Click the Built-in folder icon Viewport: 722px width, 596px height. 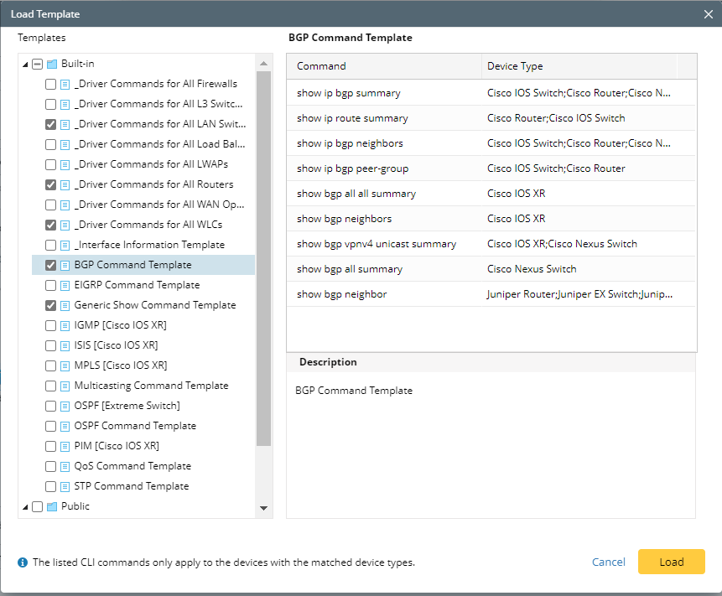coord(51,64)
